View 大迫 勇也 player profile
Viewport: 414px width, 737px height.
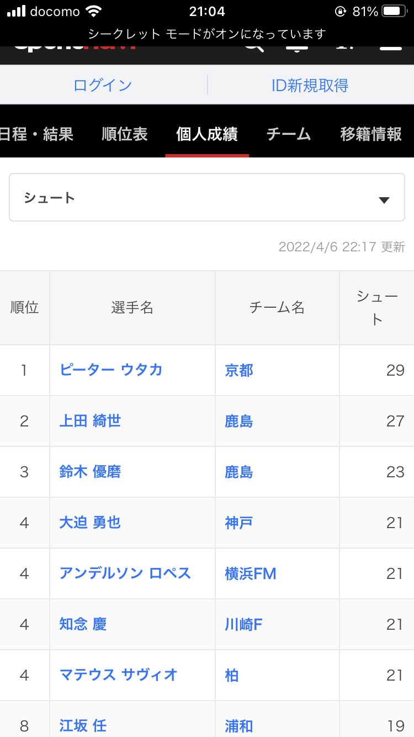click(90, 523)
